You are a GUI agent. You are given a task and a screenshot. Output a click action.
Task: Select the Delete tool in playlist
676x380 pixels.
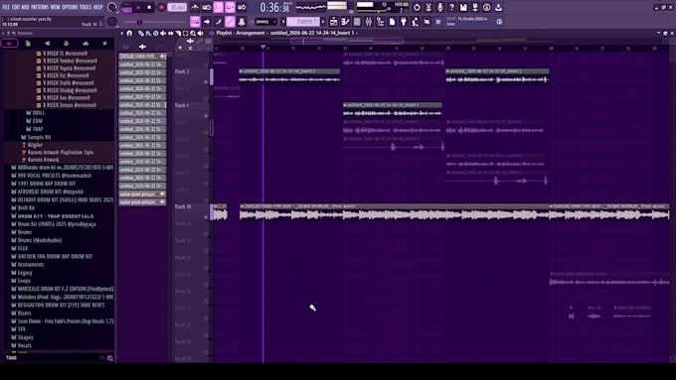point(156,33)
